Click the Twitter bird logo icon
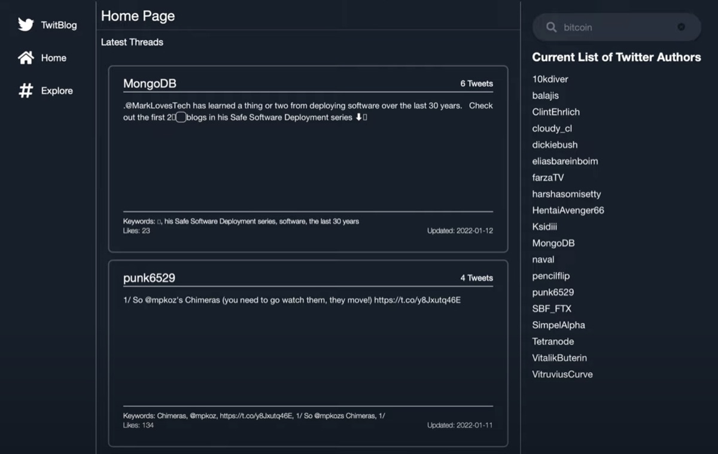 26,25
